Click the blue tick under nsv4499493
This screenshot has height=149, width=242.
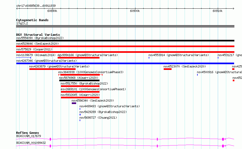80,109
